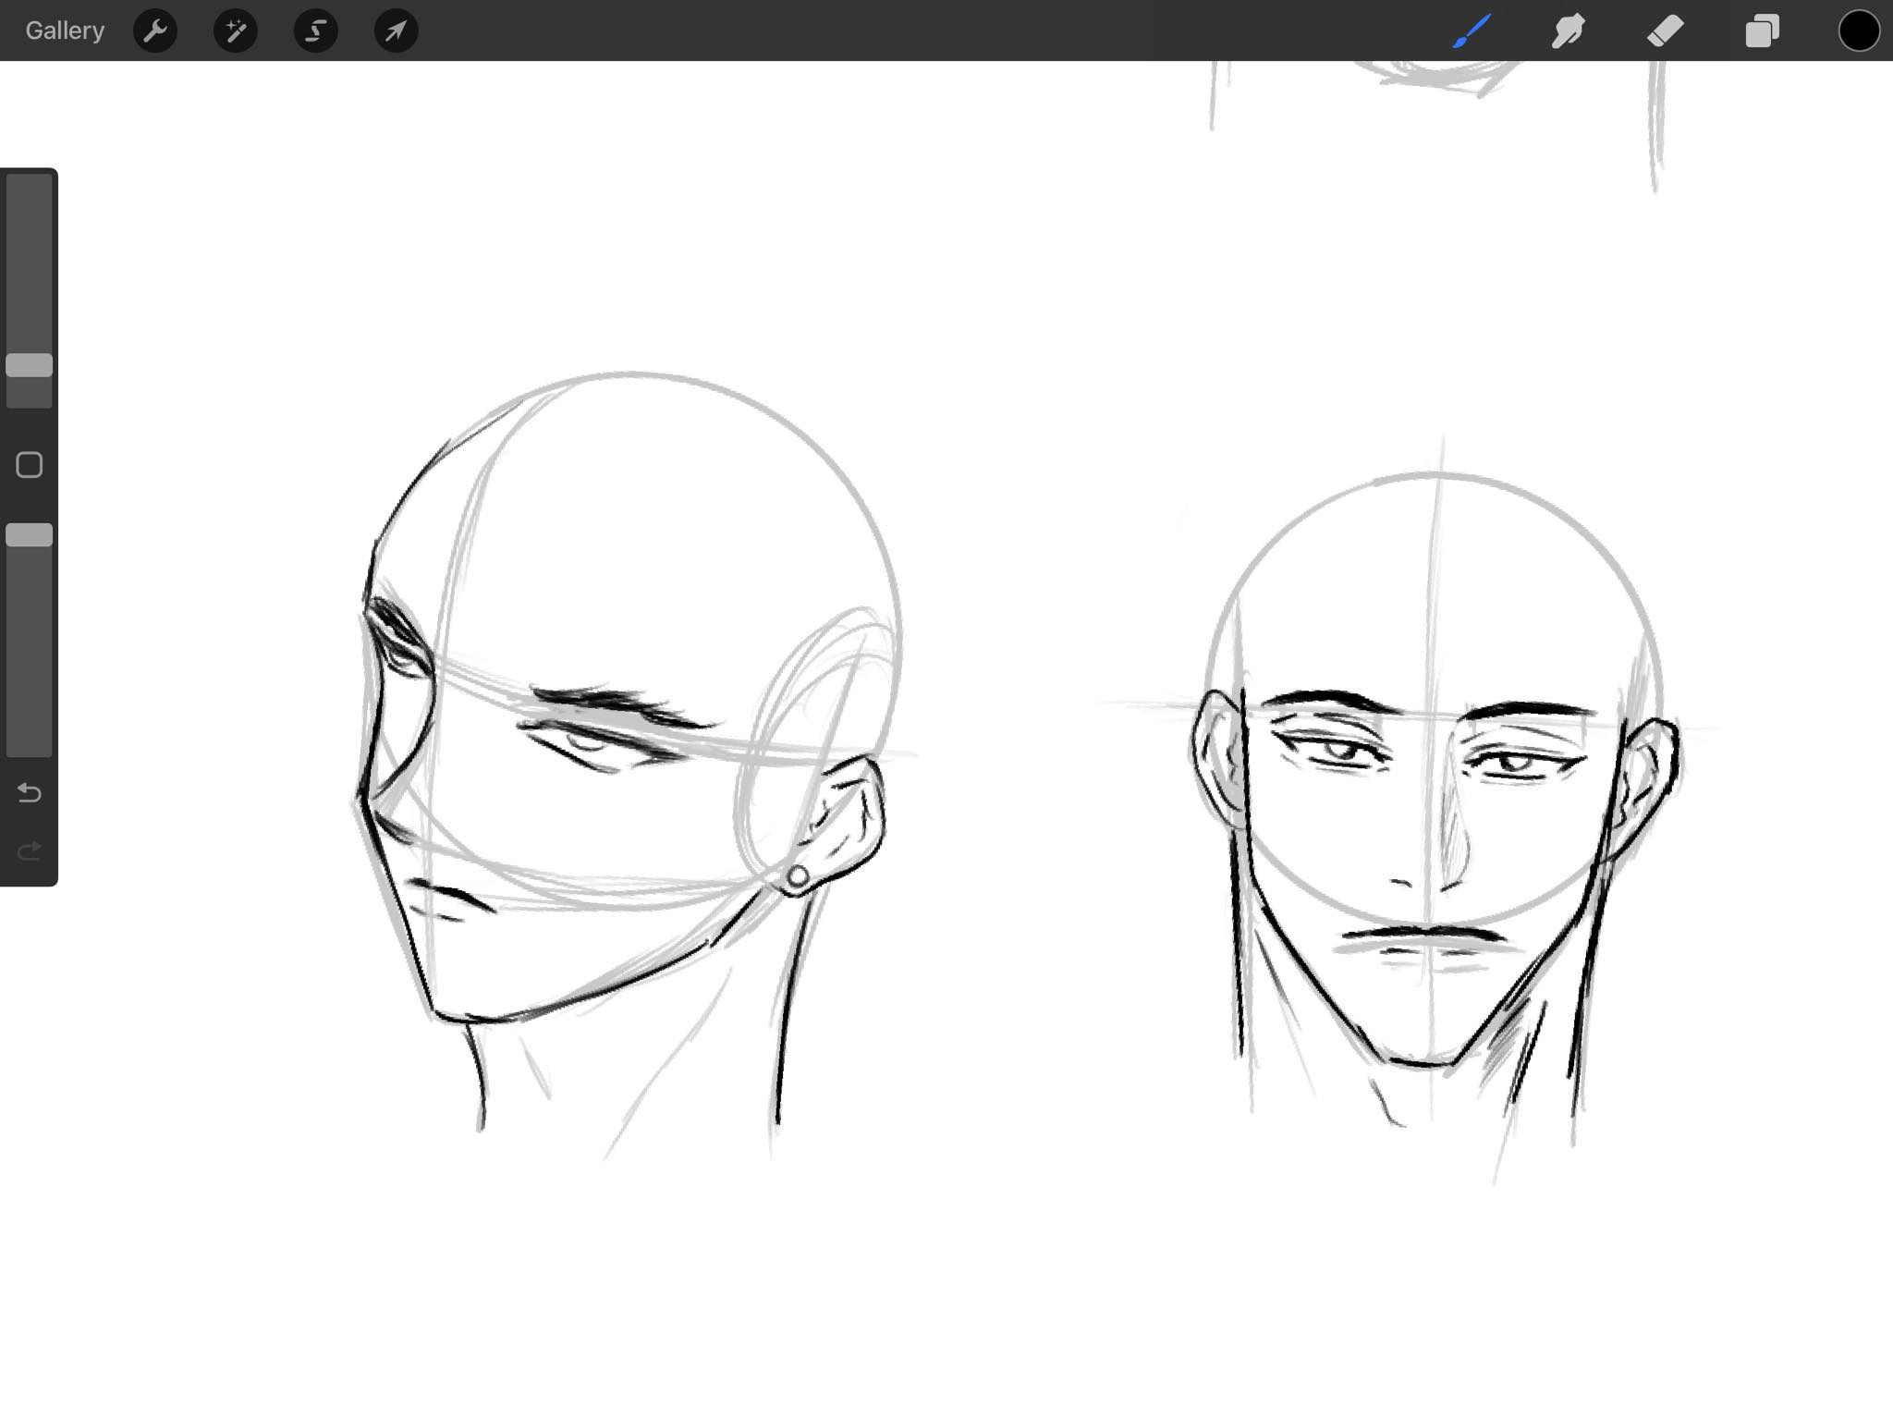Open the Actions wrench menu
Screen dimensions: 1893x1419
(x=155, y=31)
